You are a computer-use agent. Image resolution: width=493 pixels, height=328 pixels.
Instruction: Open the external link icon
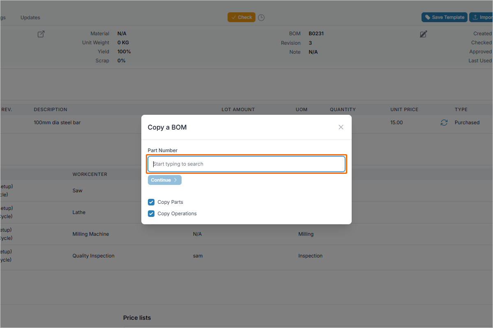[x=41, y=34]
